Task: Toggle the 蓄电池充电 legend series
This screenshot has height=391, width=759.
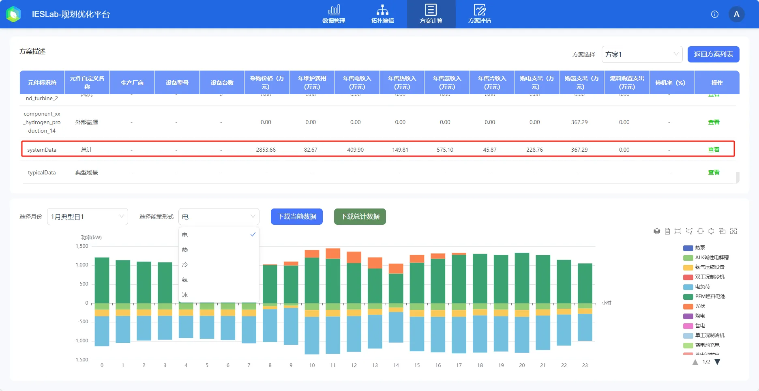Action: pyautogui.click(x=701, y=345)
